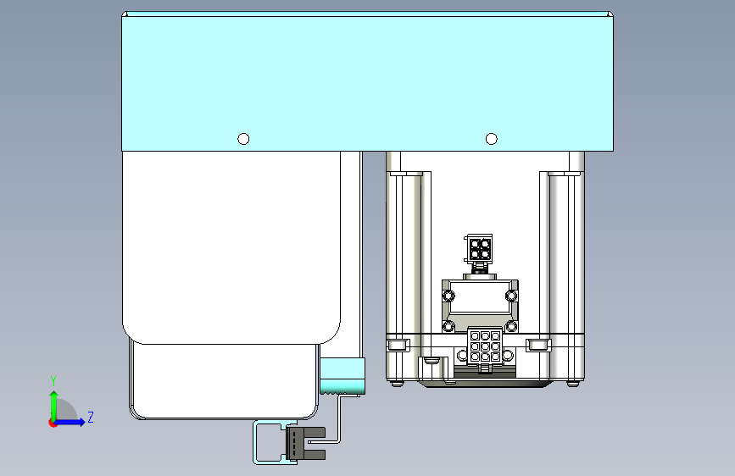The image size is (735, 476).
Task: Click the green Y axis arrow of the triad
Action: [x=54, y=404]
